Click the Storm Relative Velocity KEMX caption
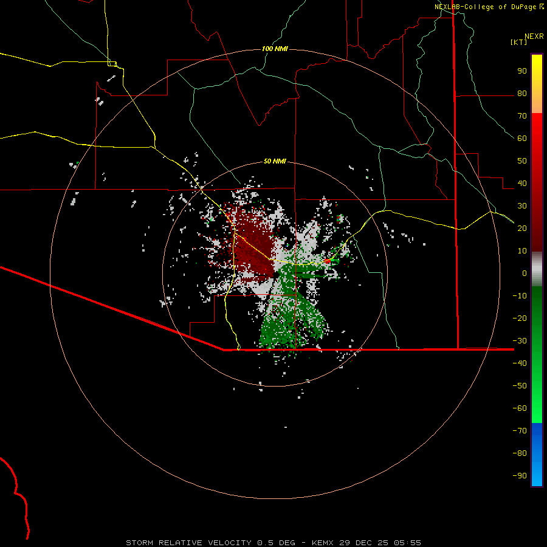 pos(273,543)
